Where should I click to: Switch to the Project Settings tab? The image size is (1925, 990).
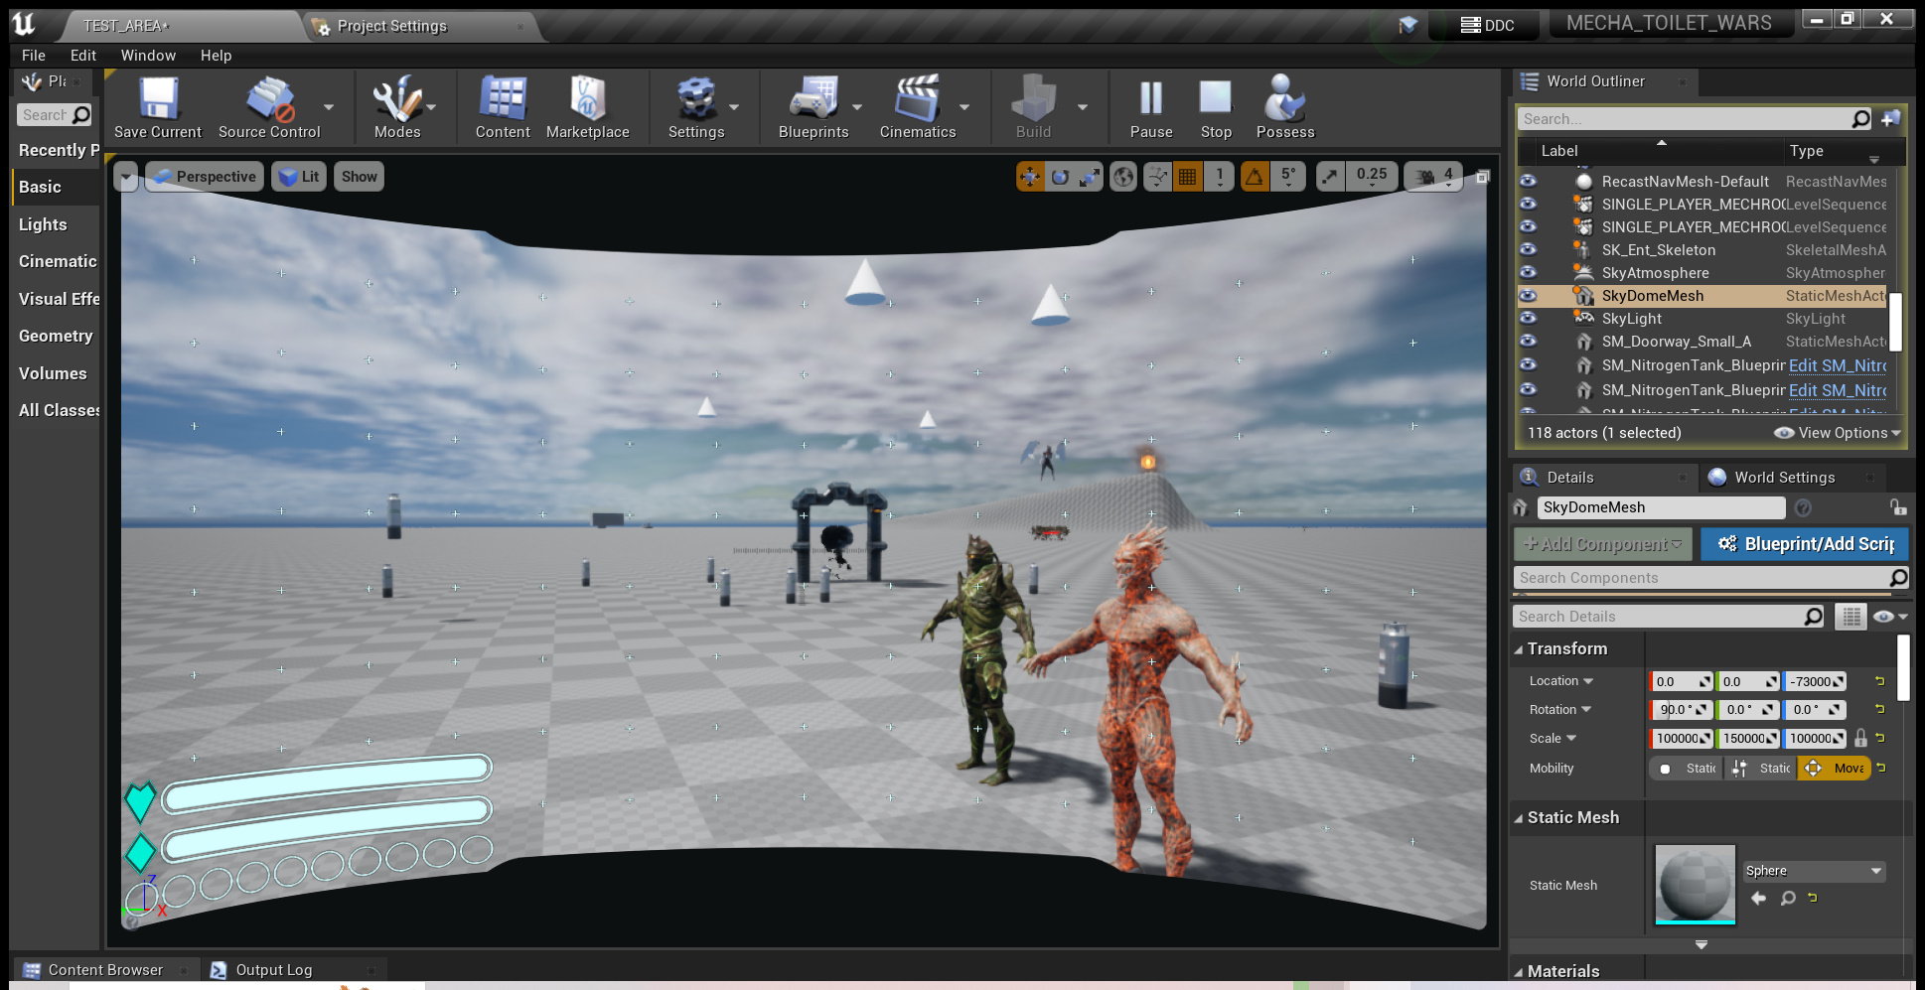tap(391, 26)
